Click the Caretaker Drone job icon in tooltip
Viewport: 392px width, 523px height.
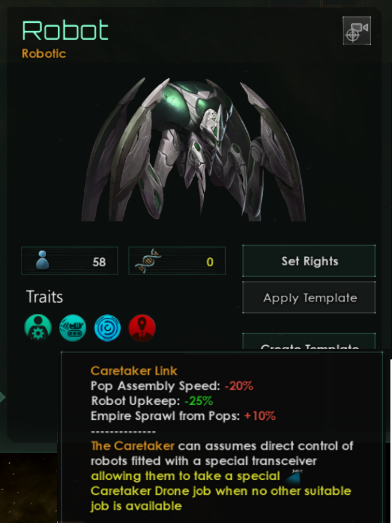click(294, 476)
